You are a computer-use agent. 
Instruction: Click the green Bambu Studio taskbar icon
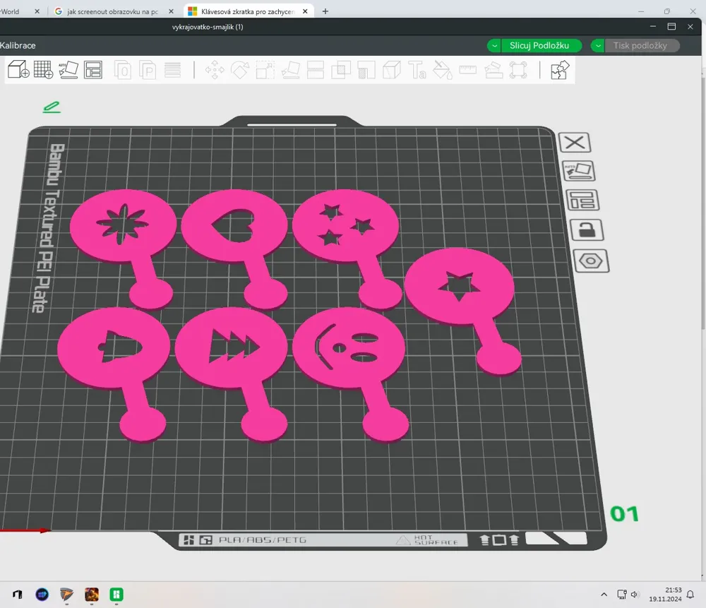(116, 595)
